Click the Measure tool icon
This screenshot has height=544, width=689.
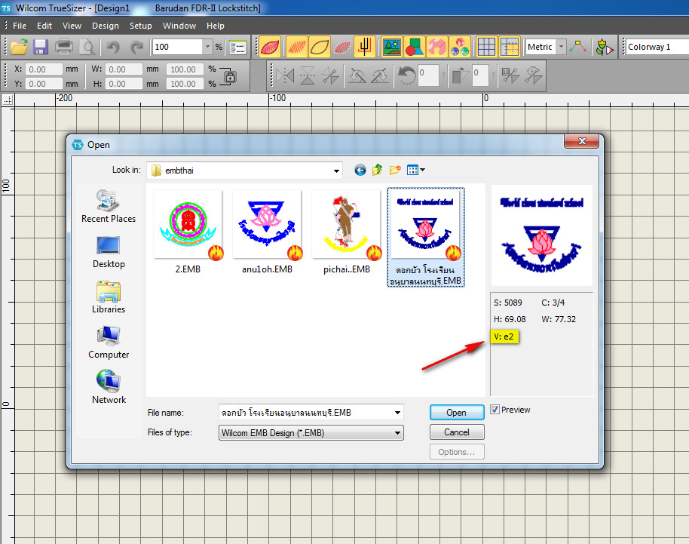tap(577, 47)
